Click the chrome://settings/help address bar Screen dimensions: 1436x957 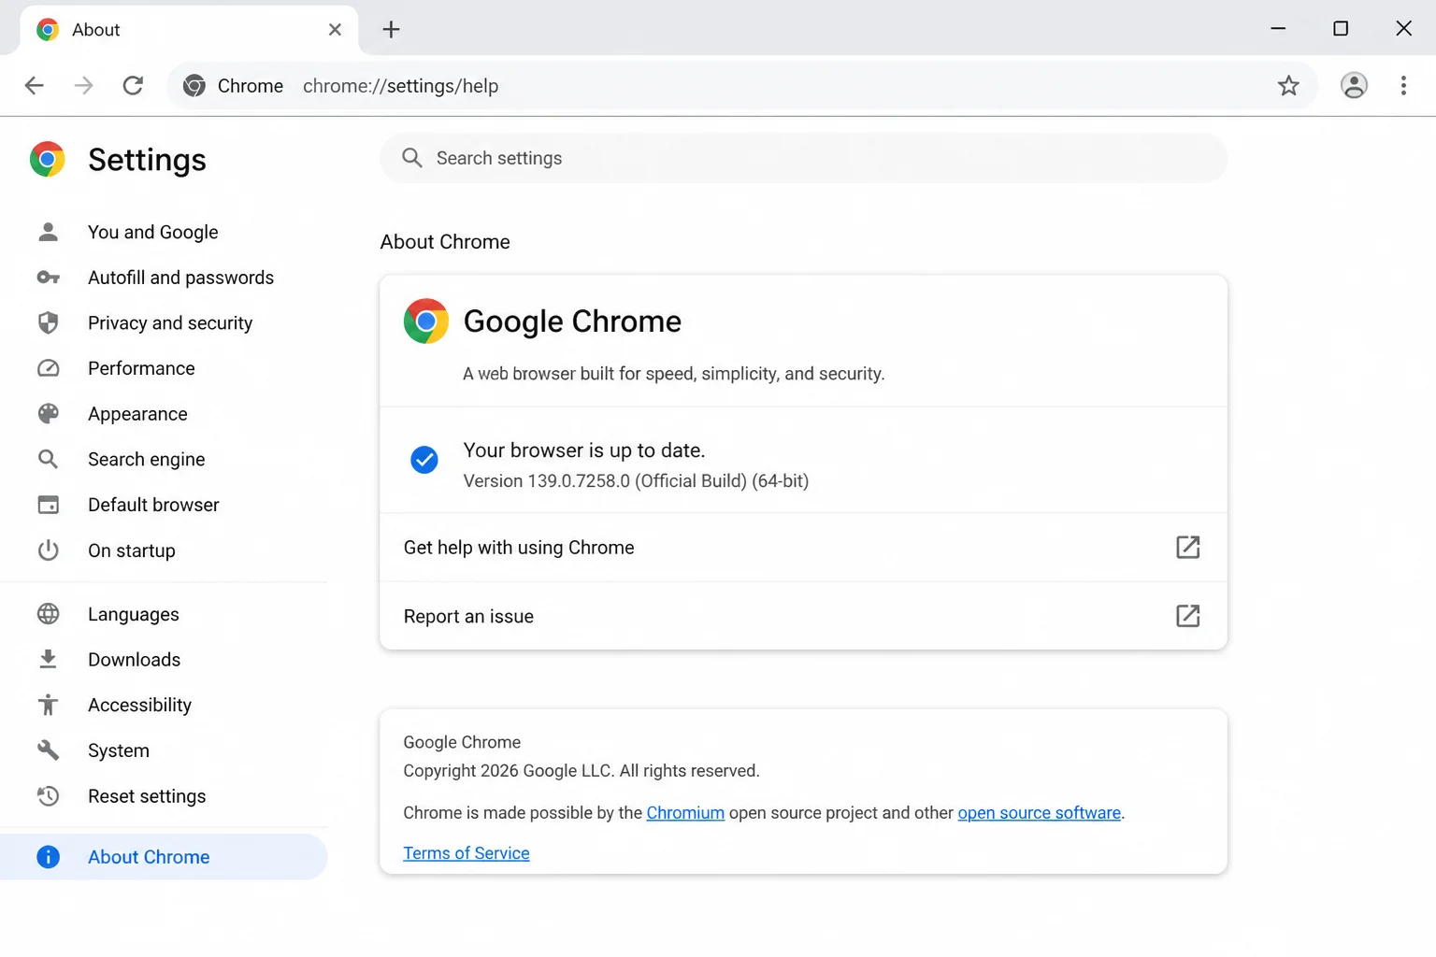(400, 86)
